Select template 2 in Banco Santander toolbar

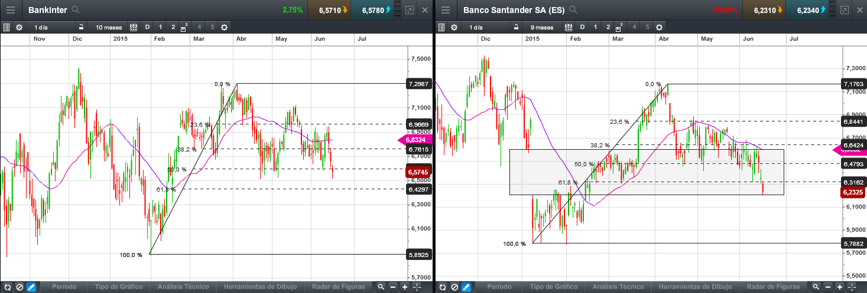[608, 27]
